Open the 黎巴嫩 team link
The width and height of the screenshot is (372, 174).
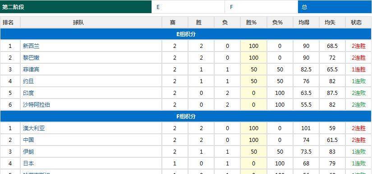tap(31, 58)
